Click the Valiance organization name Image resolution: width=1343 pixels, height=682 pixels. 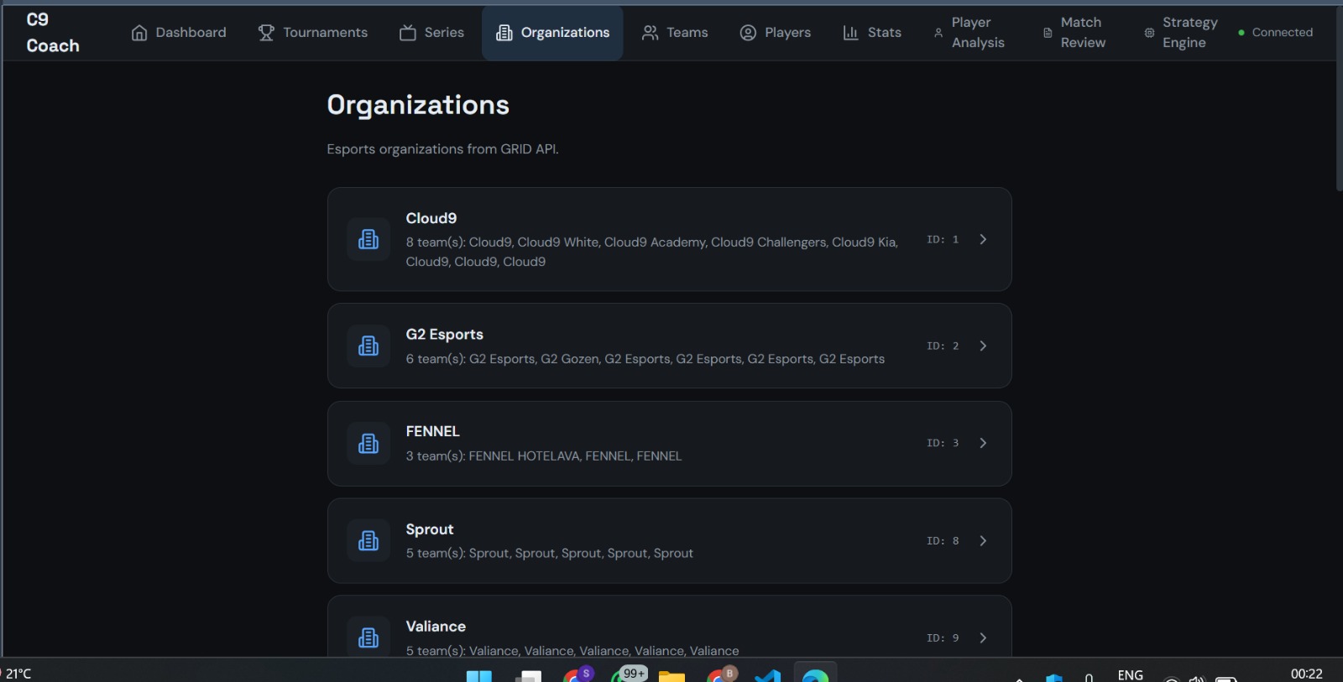click(436, 627)
